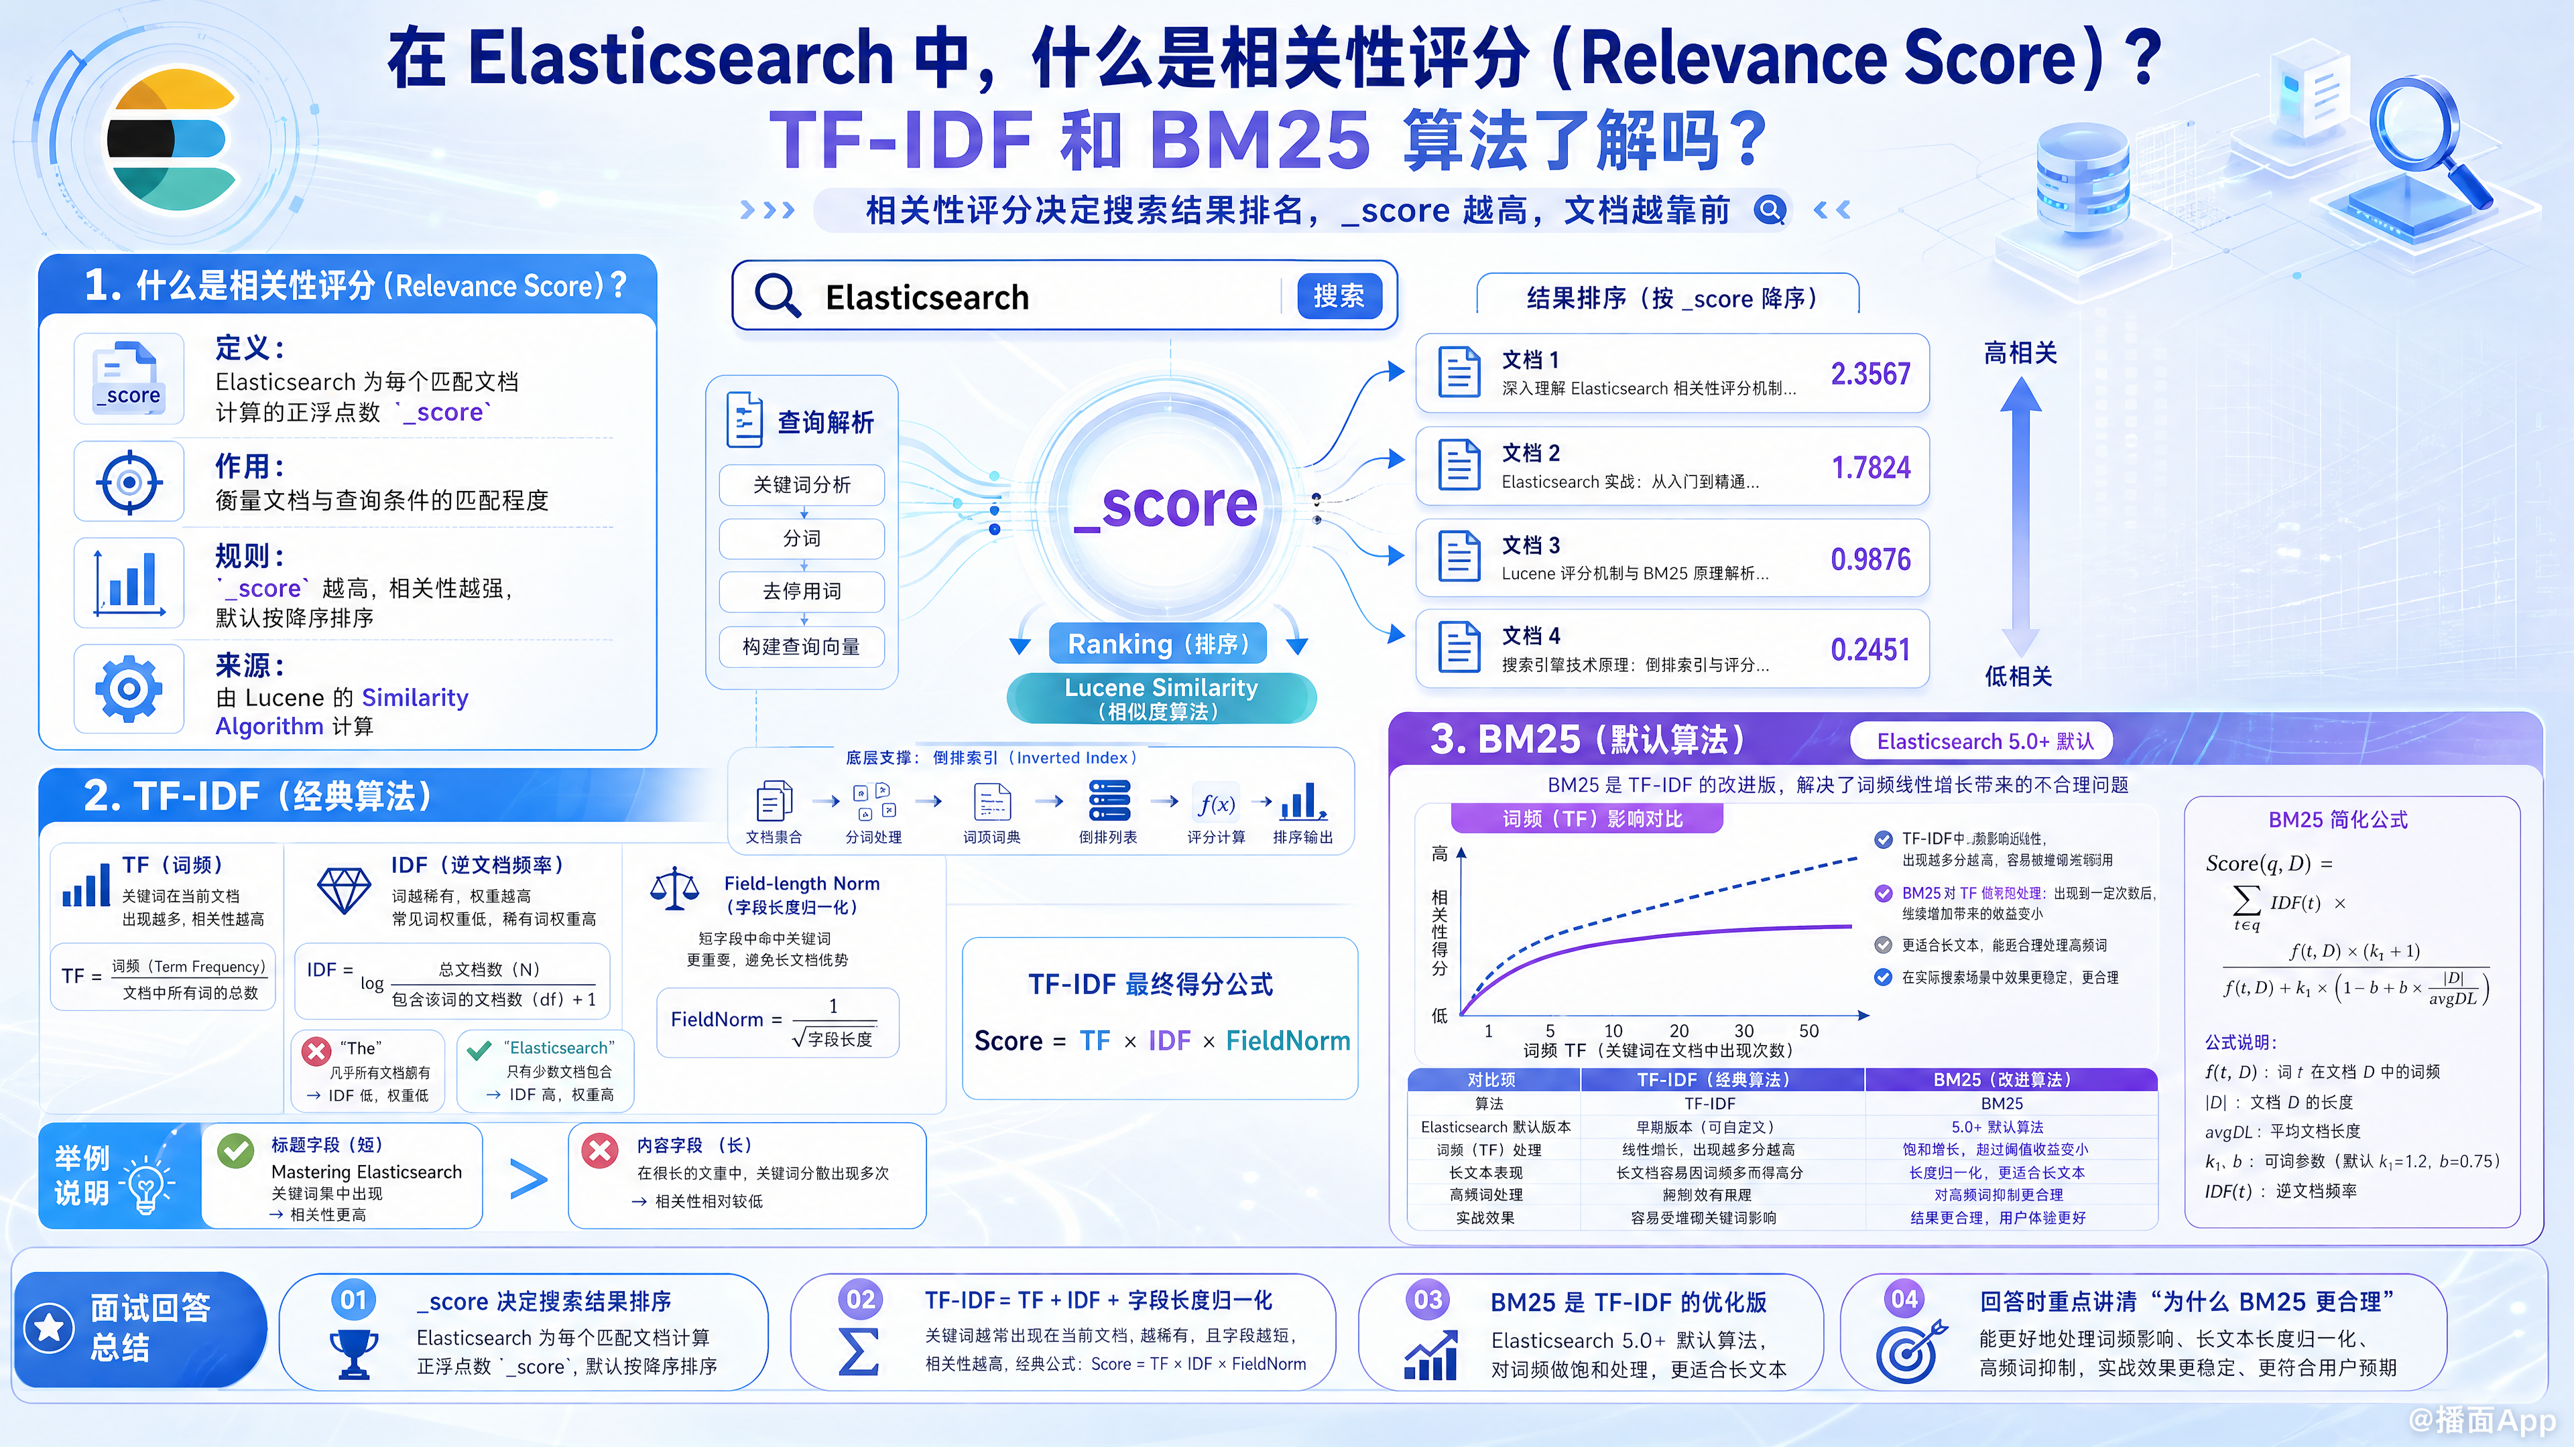Click the score value 2.3567

[1871, 374]
